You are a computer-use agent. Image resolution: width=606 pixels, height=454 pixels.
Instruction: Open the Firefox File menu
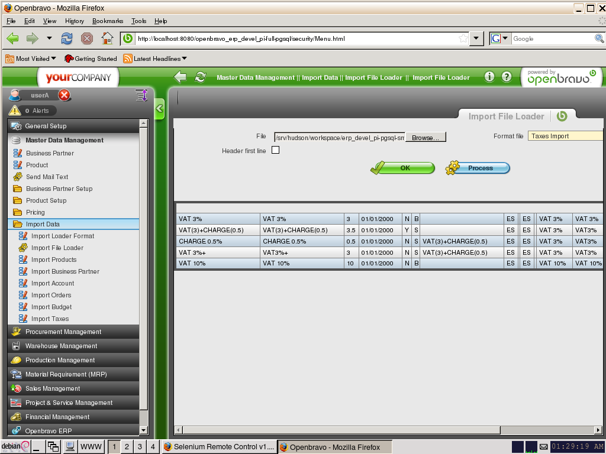[x=11, y=21]
